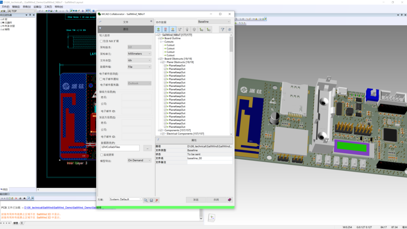This screenshot has height=229, width=407.
Task: Select the cursor pick icon in collaborator toolbar
Action: pyautogui.click(x=180, y=30)
